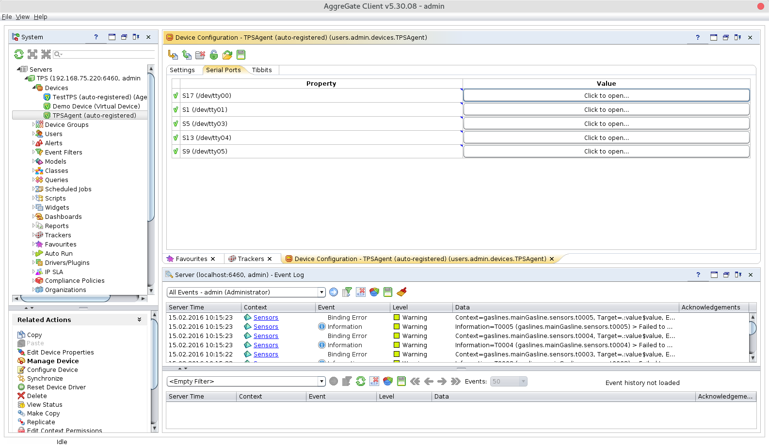Screen dimensions: 769x446
Task: Click help question mark in Event Log header
Action: tap(698, 275)
